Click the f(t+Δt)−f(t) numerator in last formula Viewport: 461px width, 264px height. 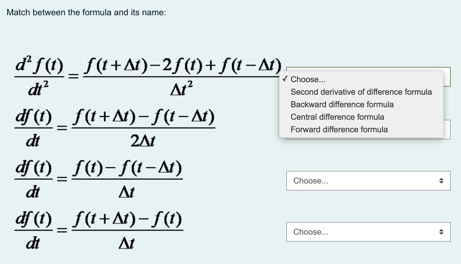127,220
